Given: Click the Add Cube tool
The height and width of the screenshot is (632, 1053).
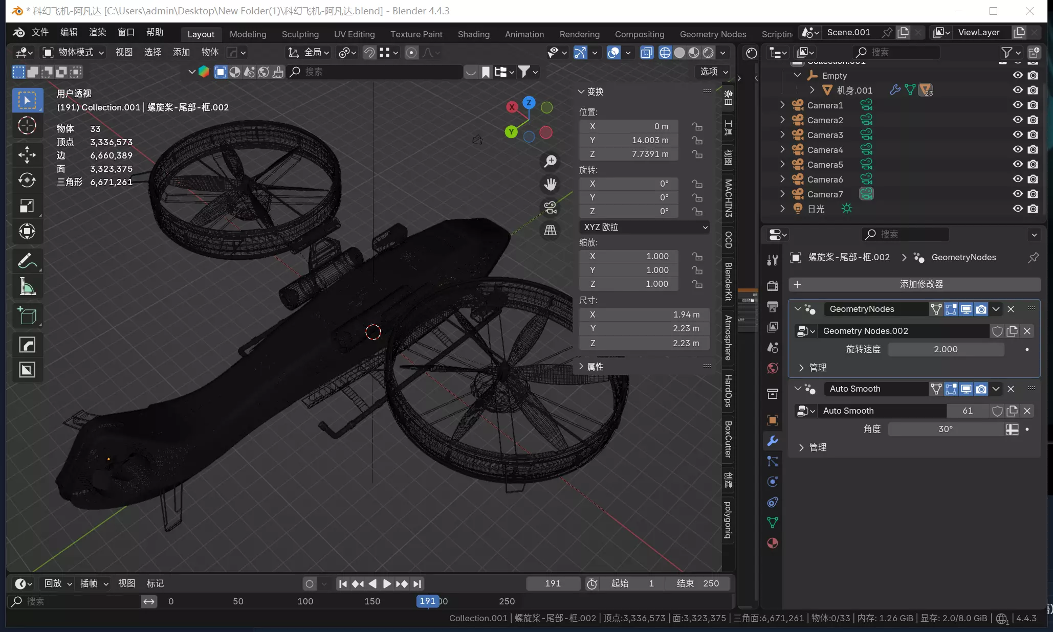Looking at the screenshot, I should [27, 315].
